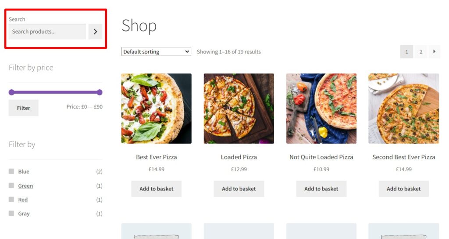Toggle the Gray filter checkbox
Image resolution: width=449 pixels, height=239 pixels.
coord(11,214)
